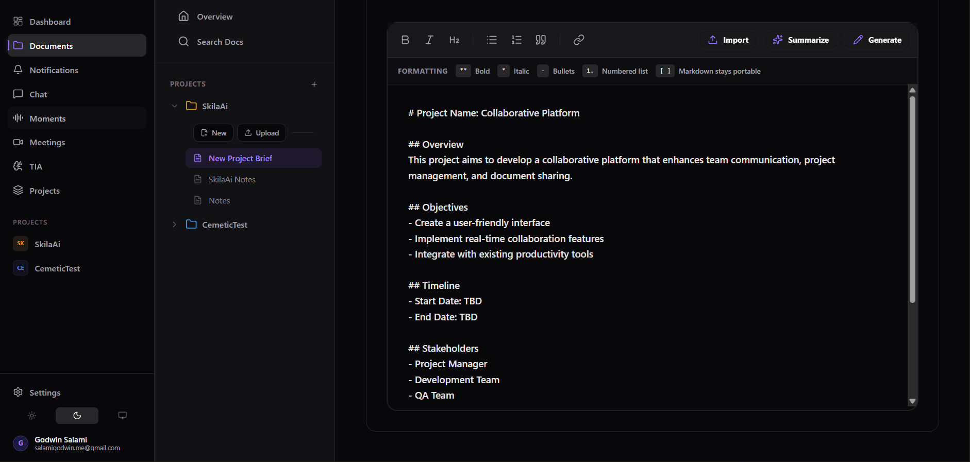Click the editor scrollbar down arrow

[x=912, y=401]
